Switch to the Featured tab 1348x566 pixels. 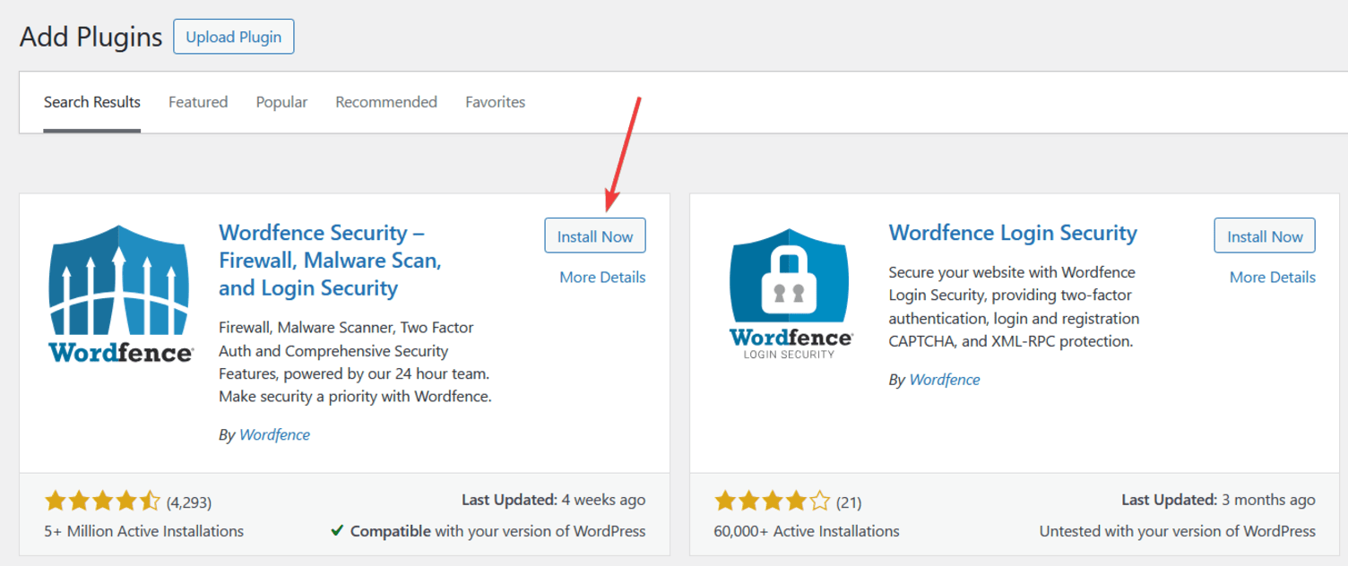[197, 101]
